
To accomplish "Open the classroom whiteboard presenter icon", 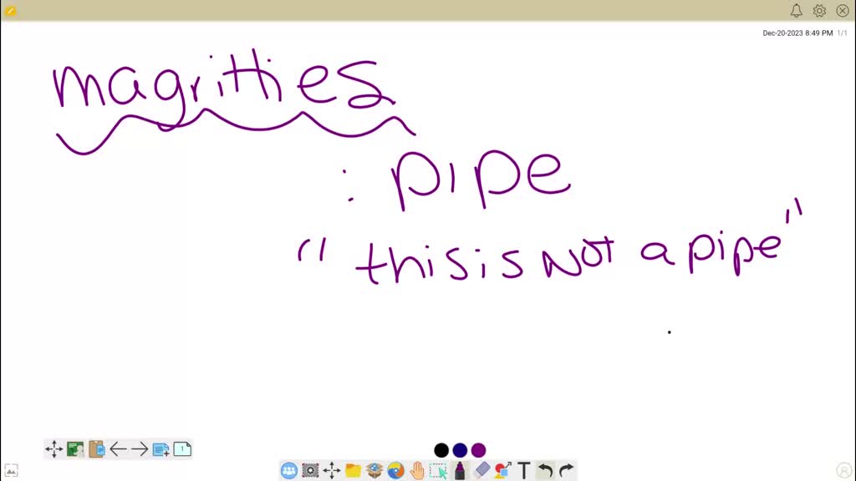I will [x=75, y=449].
